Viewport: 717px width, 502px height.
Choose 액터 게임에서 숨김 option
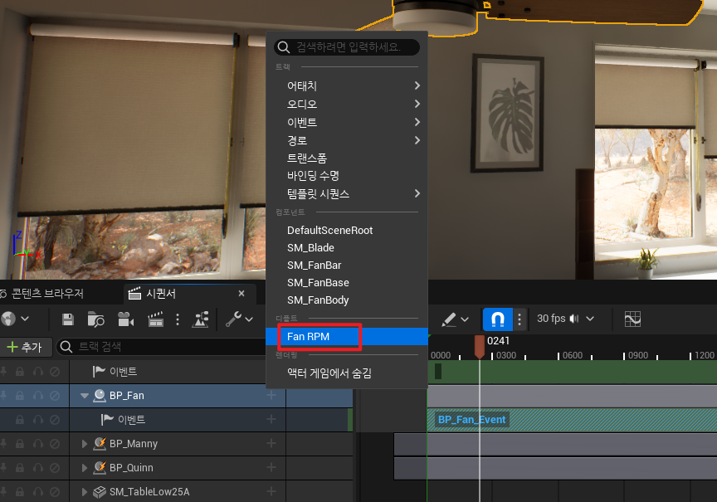(347, 373)
